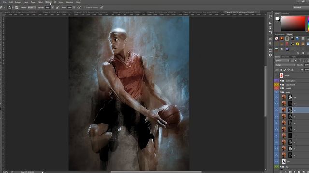The height and width of the screenshot is (173, 309).
Task: Toggle visibility of model group
Action: [276, 88]
